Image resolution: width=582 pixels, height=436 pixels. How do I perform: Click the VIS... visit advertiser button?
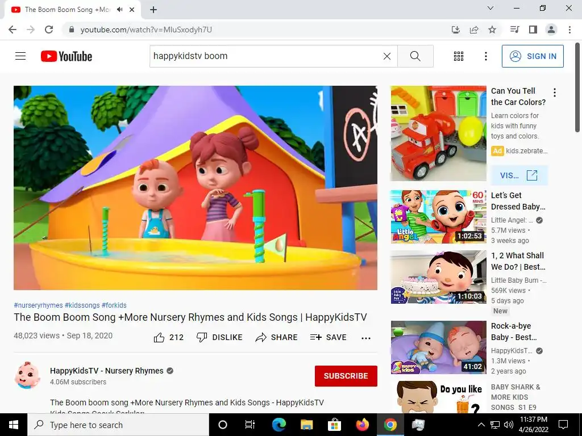(519, 175)
